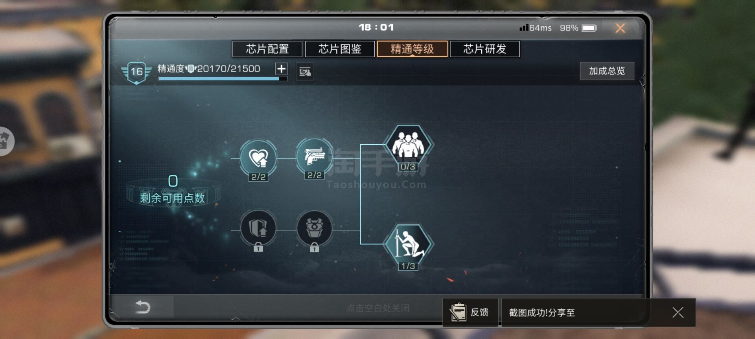Image resolution: width=755 pixels, height=339 pixels.
Task: Select the heart health boost skill node
Action: [258, 158]
